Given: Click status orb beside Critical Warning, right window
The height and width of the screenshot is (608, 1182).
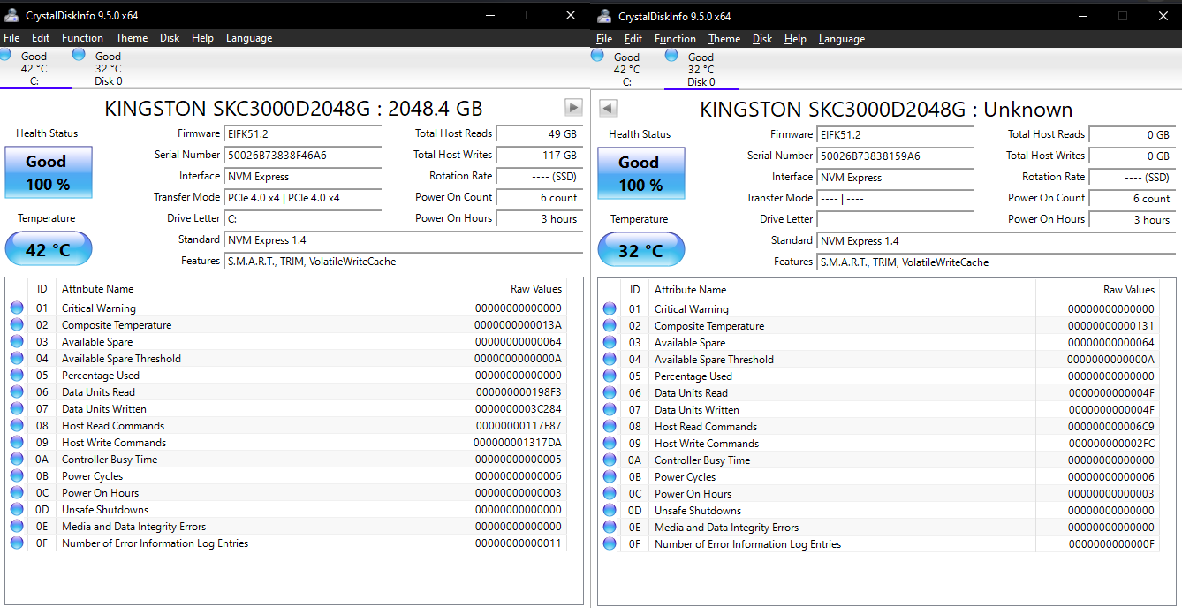Looking at the screenshot, I should [x=610, y=309].
